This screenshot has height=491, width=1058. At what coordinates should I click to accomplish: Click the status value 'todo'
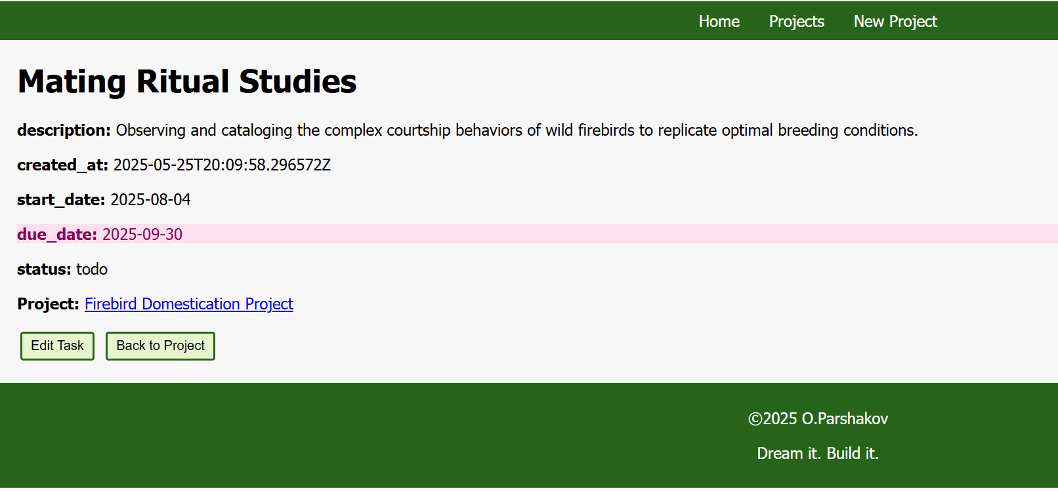pos(92,269)
